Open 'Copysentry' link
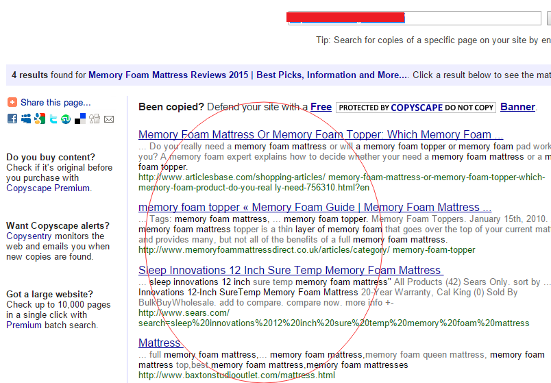Viewport: 551px width, 383px height. click(29, 236)
